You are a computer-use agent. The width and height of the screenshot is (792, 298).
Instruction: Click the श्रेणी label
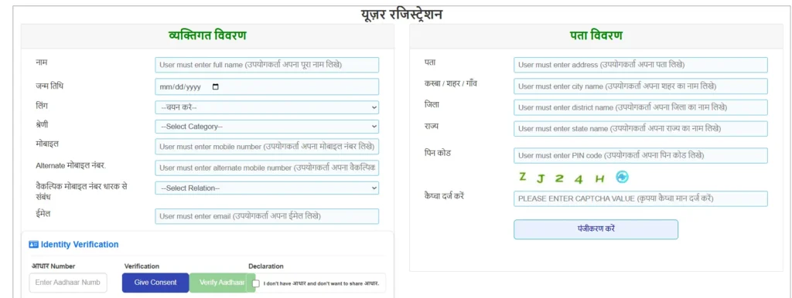[42, 124]
